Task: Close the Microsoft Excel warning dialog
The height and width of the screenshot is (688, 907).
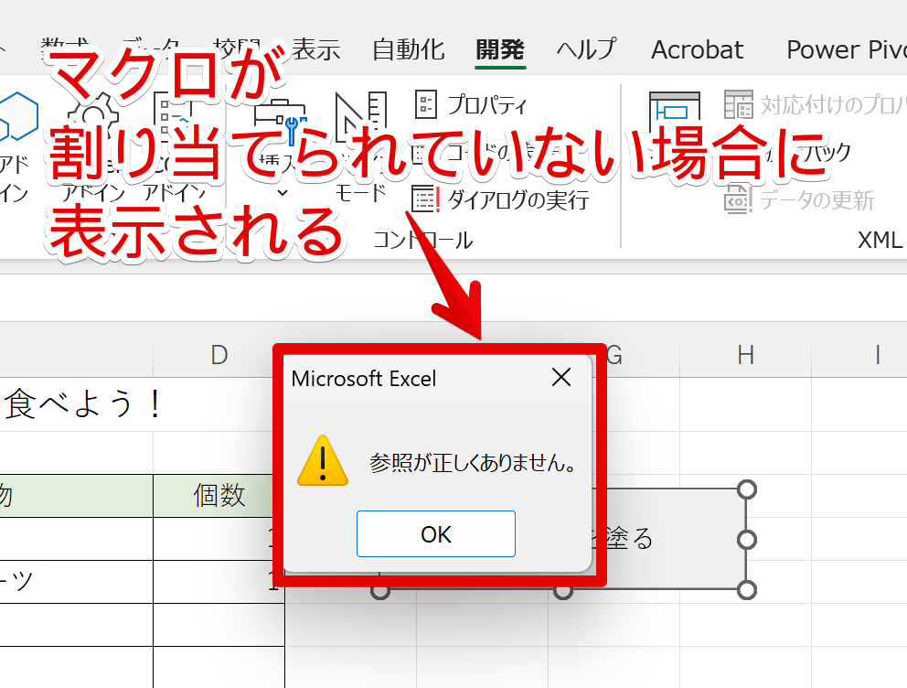Action: pyautogui.click(x=561, y=377)
